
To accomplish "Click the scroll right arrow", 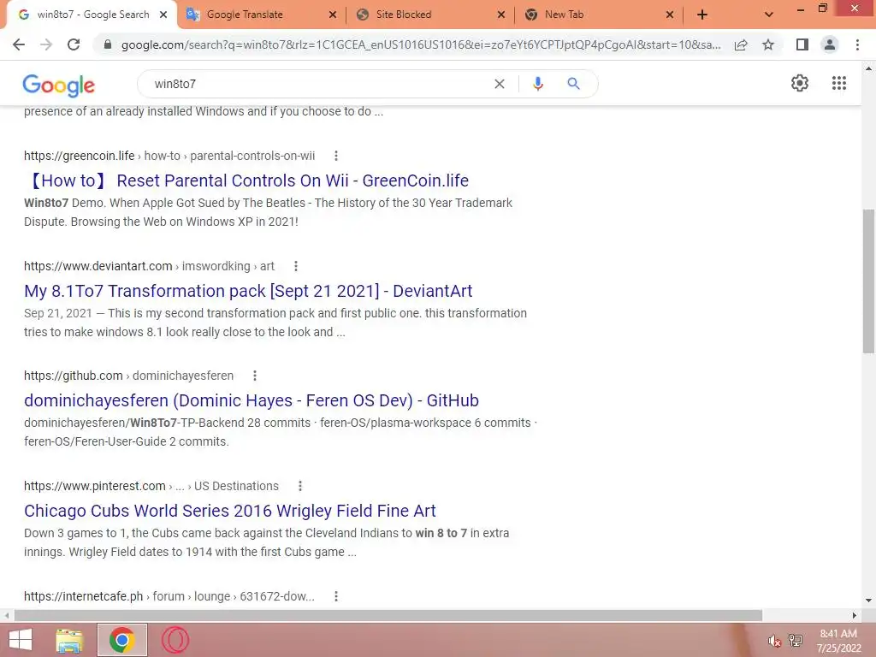I will 855,615.
